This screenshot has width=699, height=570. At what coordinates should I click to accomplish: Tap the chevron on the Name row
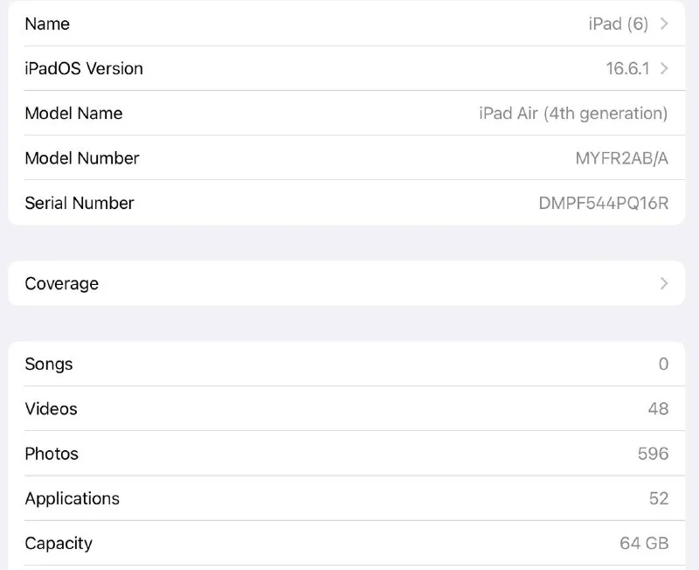(x=664, y=24)
